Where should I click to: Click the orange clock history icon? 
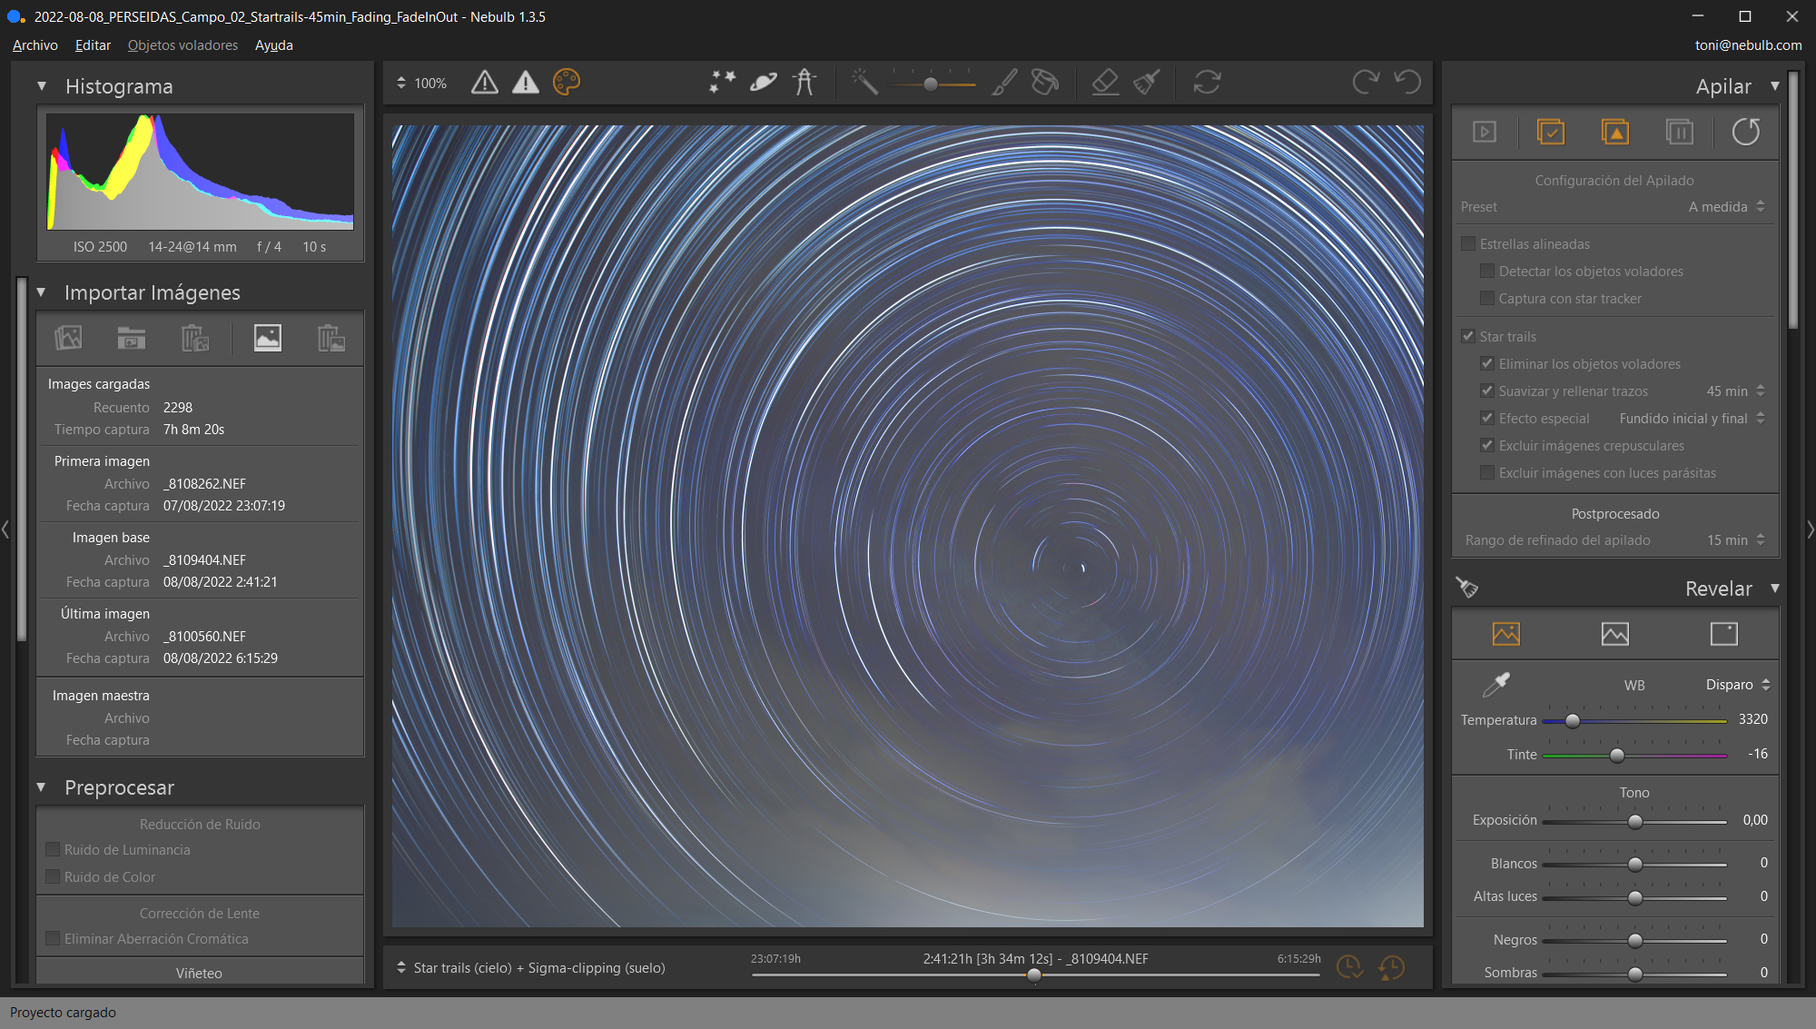pos(1391,968)
